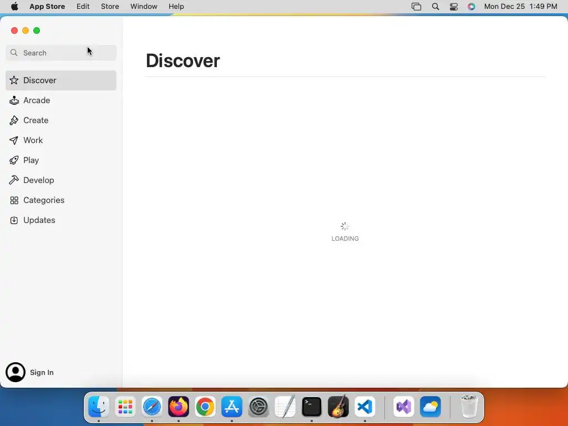Open the Apple menu
This screenshot has width=568, height=426.
tap(14, 7)
